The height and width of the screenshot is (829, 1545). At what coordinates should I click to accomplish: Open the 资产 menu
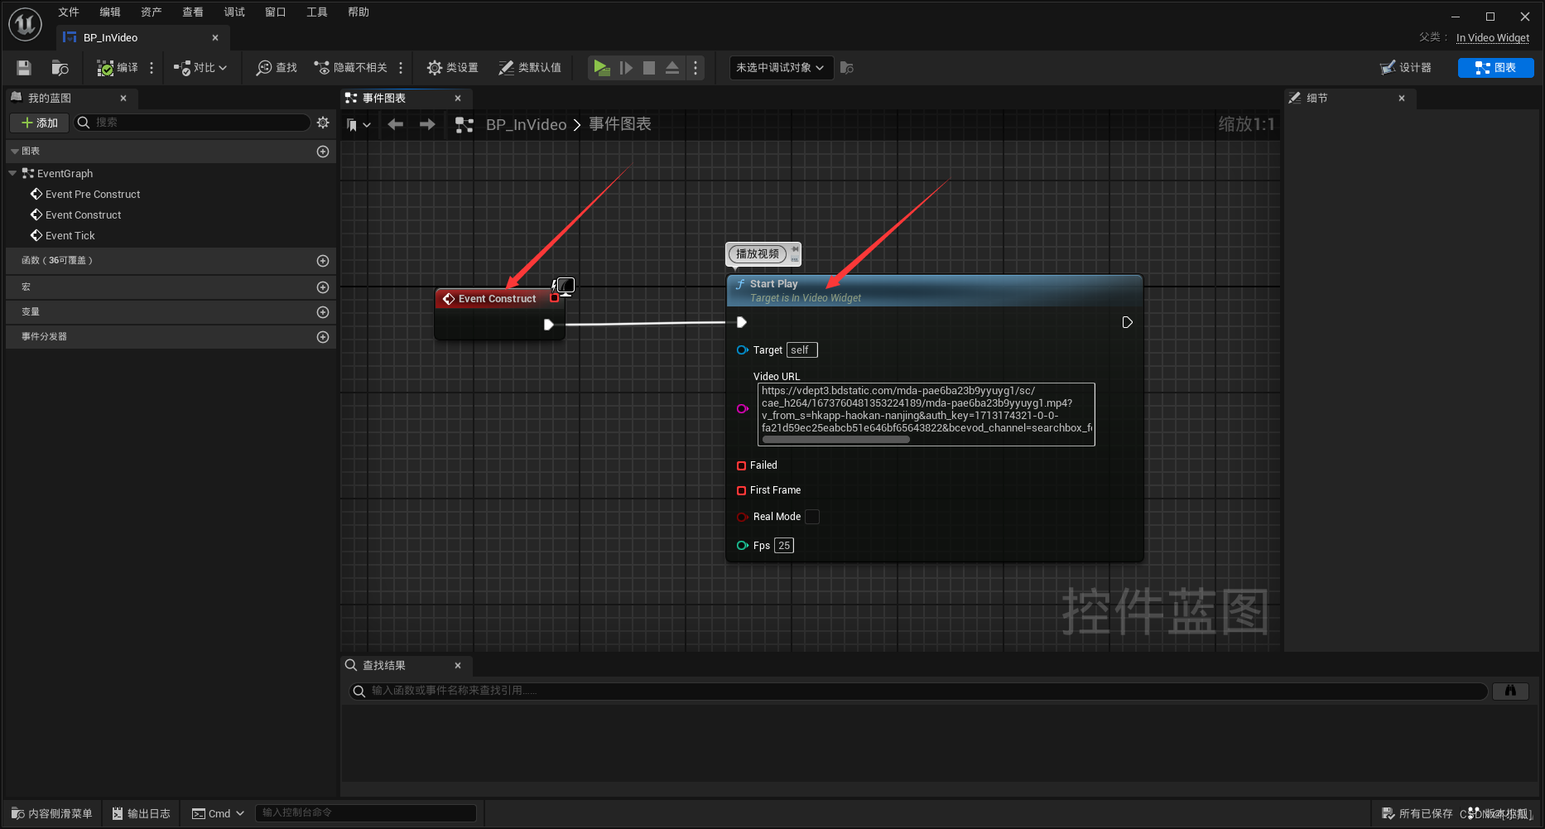(152, 12)
